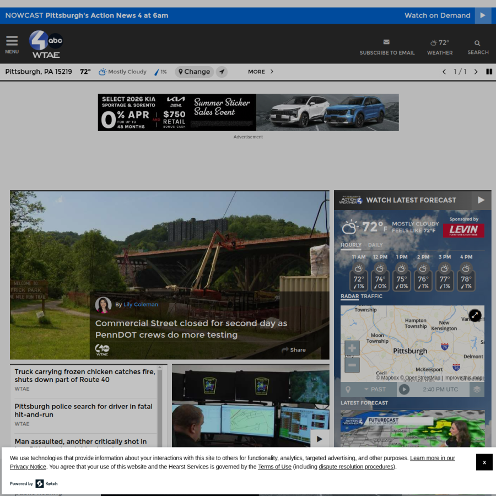Play Watch on Demand arrow button
The image size is (496, 496).
pyautogui.click(x=482, y=15)
